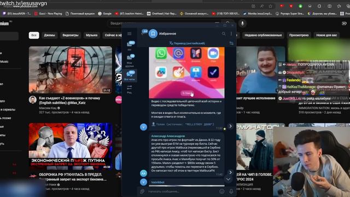Click the Максим Кац channel name

(x=48, y=108)
